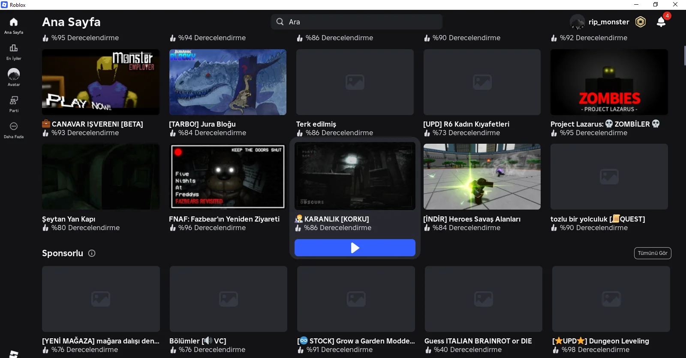Open sponsored Guess ITALIAN BRAINROT thumbnail
The height and width of the screenshot is (358, 686).
[483, 299]
